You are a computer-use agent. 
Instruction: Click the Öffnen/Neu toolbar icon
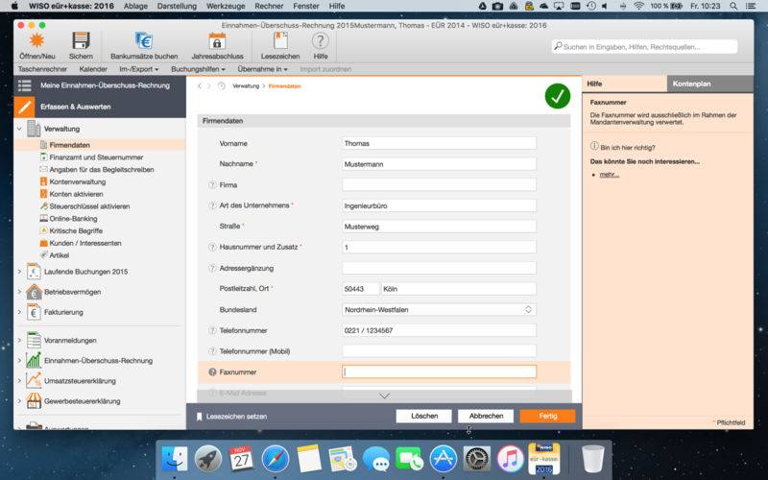(36, 40)
